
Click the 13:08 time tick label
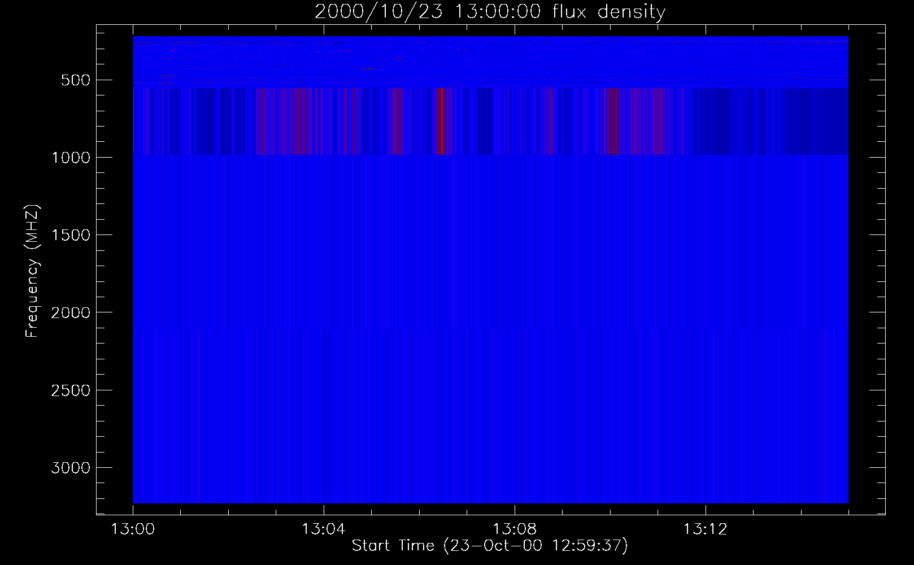coord(515,529)
